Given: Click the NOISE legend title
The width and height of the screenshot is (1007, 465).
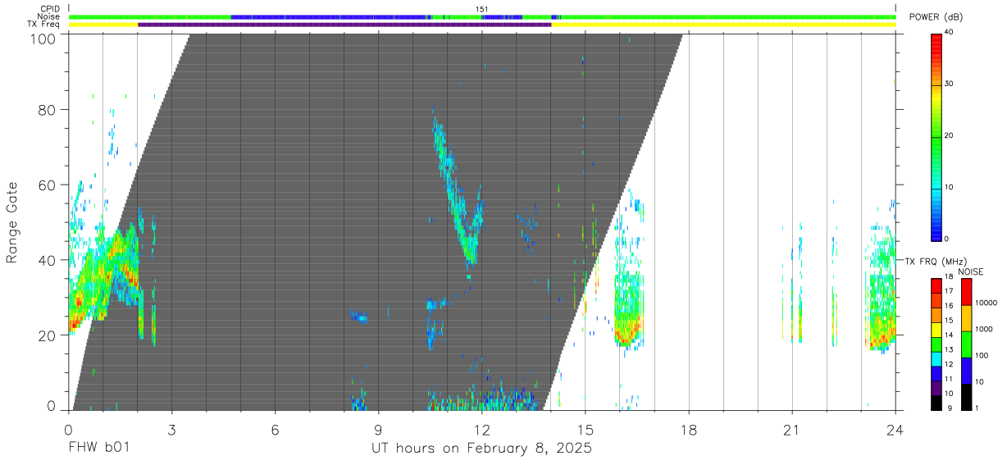Looking at the screenshot, I should coord(971,271).
